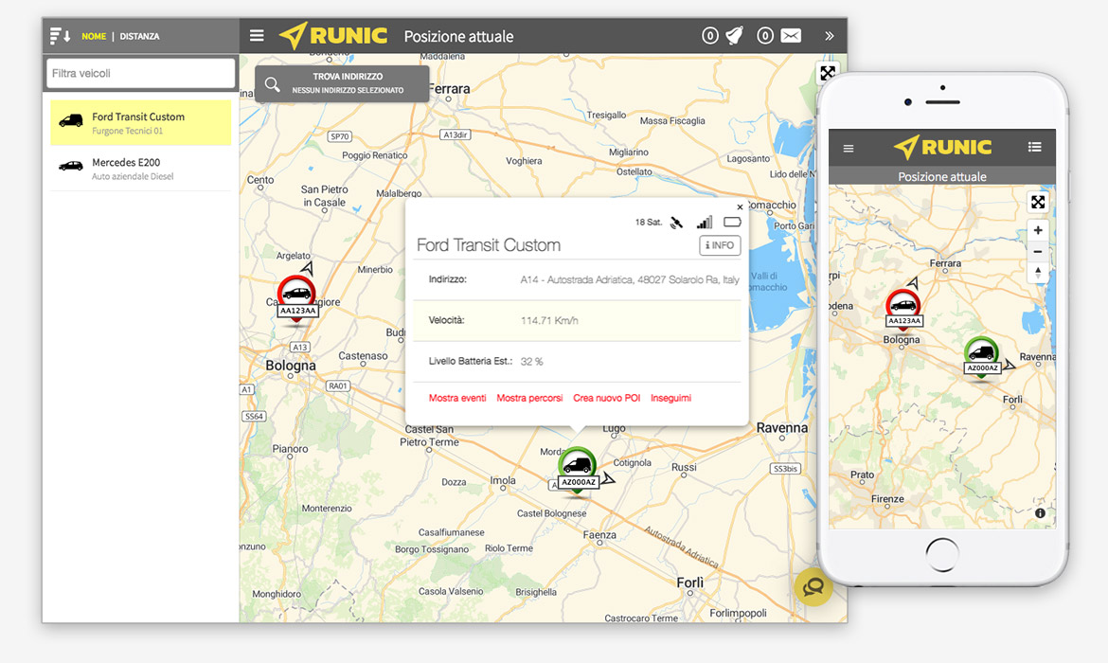This screenshot has width=1108, height=663.
Task: Expand the right panel double chevron
Action: pos(830,36)
